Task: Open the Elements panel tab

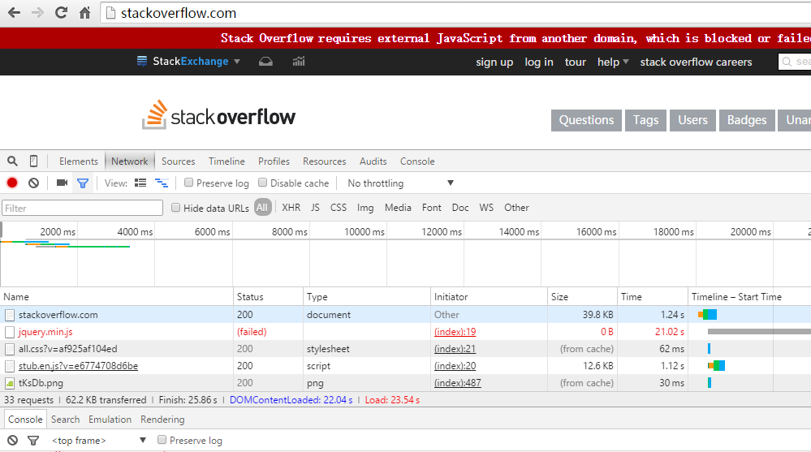Action: pos(78,161)
